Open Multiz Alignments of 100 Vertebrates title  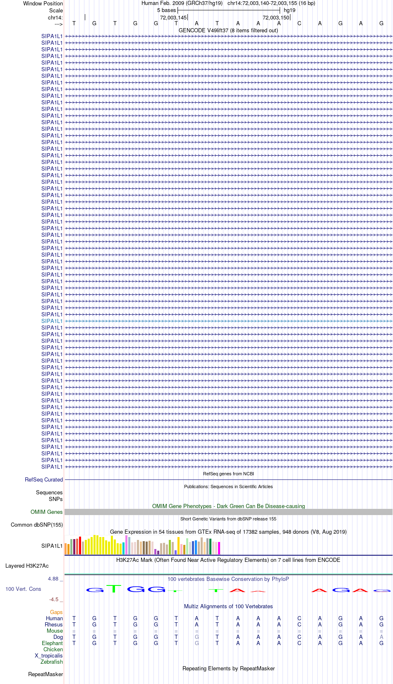(x=228, y=606)
